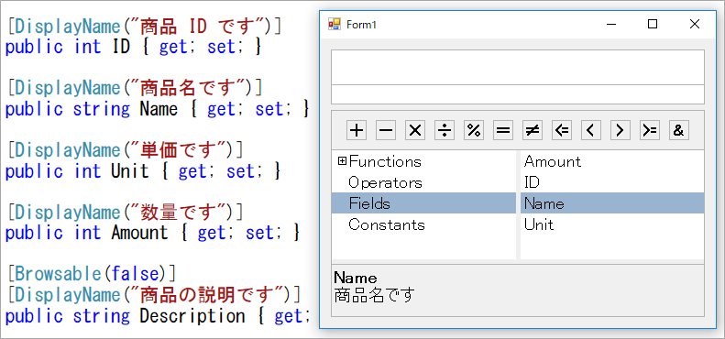Click the narrow result box below expression
The image size is (725, 339).
tap(518, 94)
